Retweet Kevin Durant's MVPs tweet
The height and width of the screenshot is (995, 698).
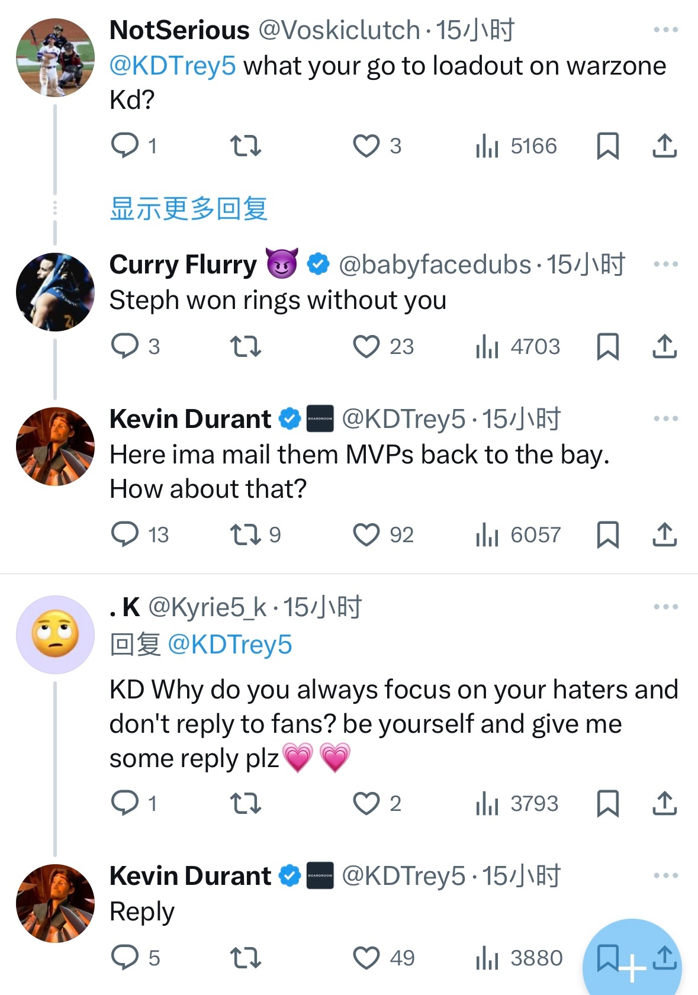pos(245,534)
